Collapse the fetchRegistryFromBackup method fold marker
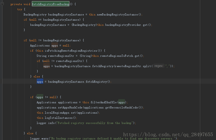 (x=2, y=4)
